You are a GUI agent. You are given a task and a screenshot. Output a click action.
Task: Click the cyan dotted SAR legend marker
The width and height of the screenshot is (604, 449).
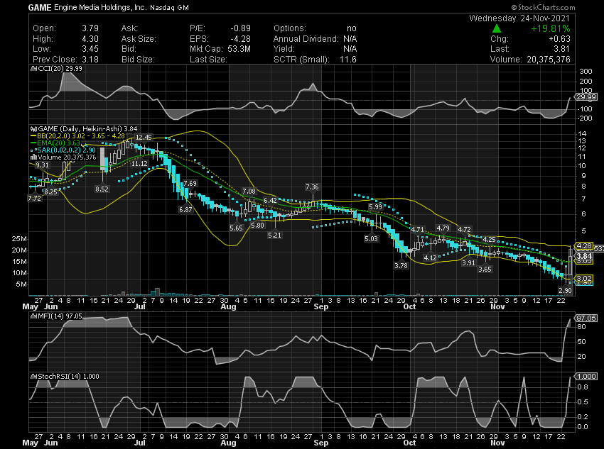pos(33,150)
